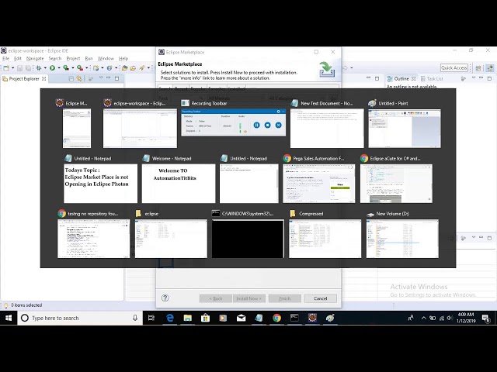The image size is (497, 372).
Task: Click Cancel in Eclipse Marketplace dialog
Action: 320,298
